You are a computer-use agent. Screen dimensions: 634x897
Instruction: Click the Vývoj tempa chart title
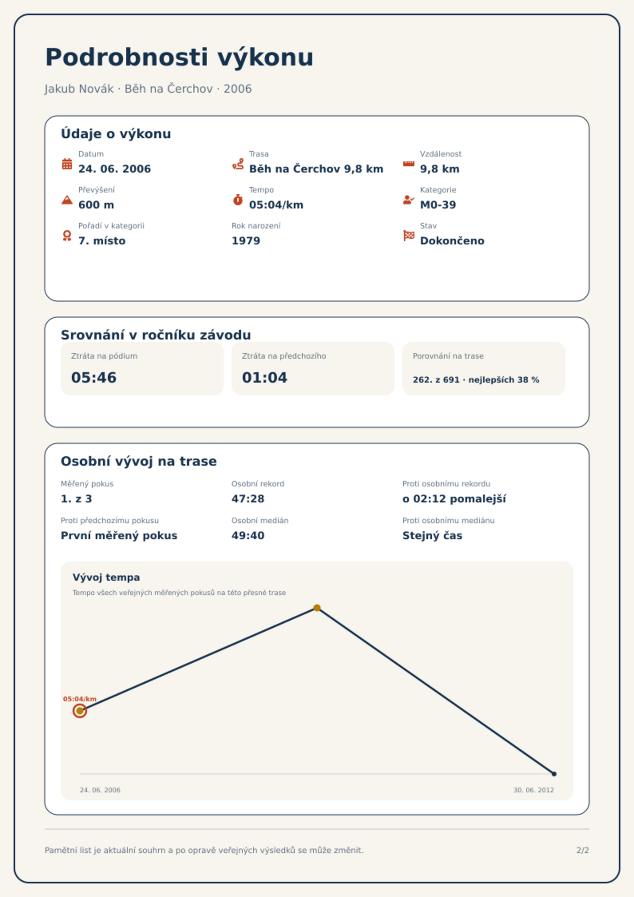click(106, 577)
